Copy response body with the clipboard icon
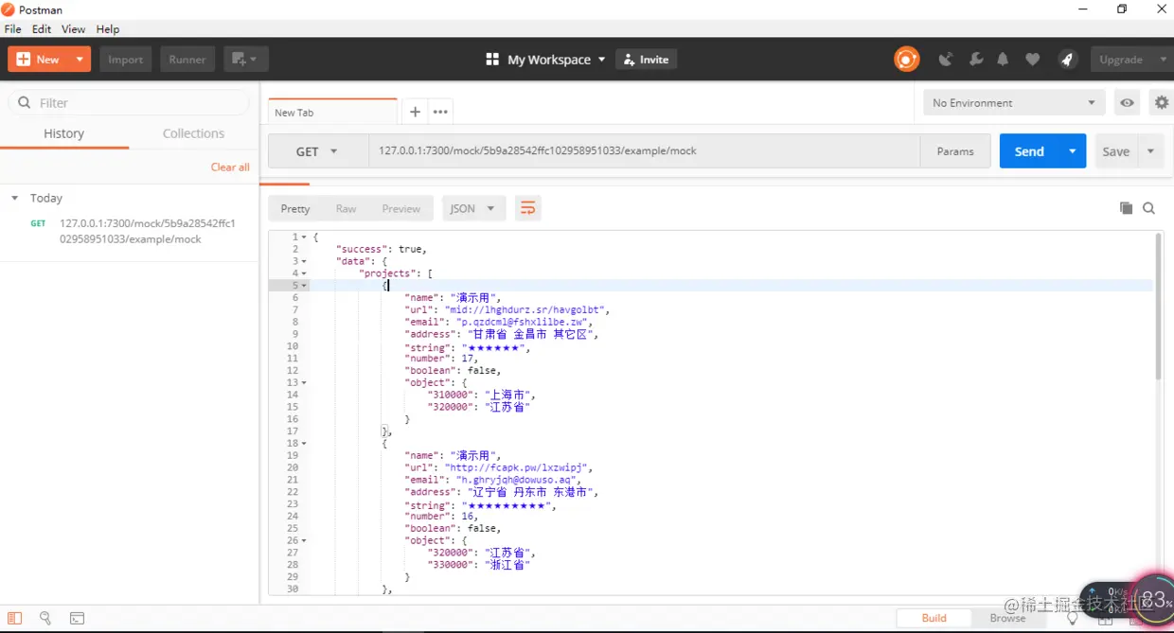The width and height of the screenshot is (1174, 633). click(1126, 208)
